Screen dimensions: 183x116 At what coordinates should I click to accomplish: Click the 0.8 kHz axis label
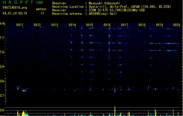point(2,81)
